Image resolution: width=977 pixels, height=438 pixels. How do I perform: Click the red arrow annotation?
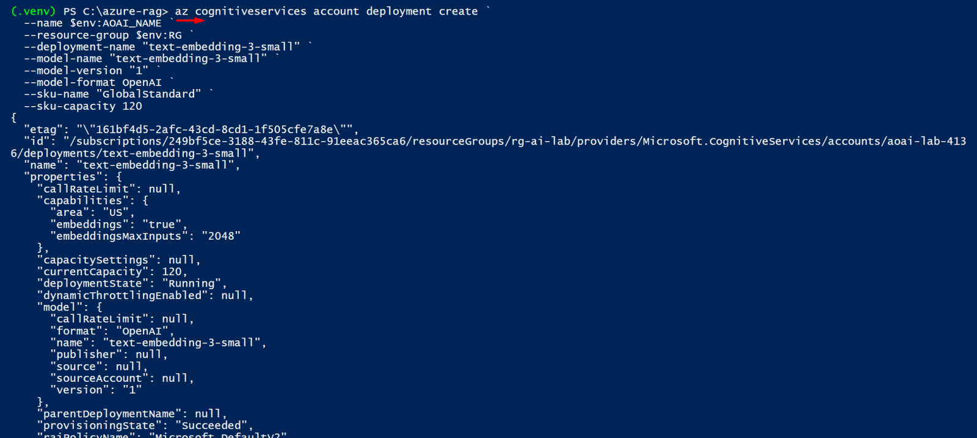pos(190,20)
